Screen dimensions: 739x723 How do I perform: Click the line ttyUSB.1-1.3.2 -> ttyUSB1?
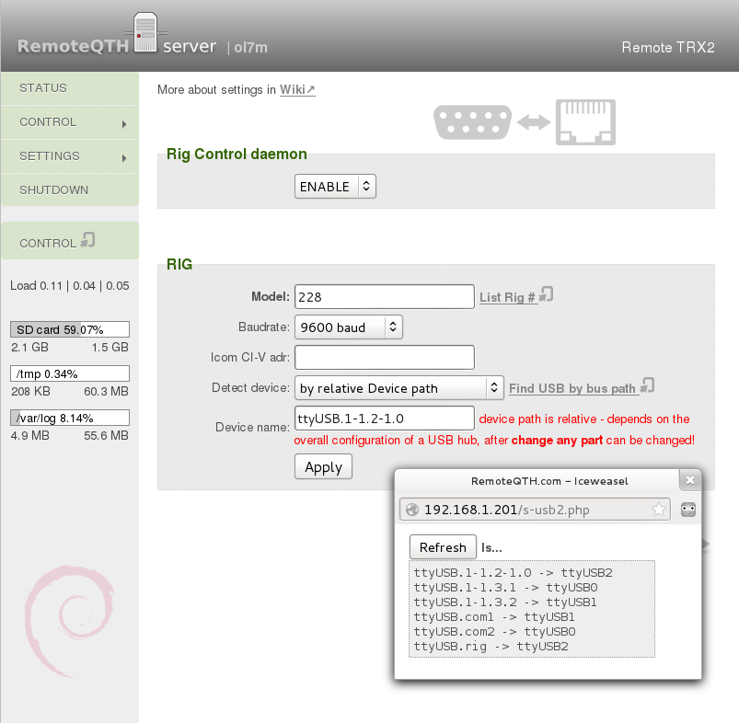[x=506, y=602]
